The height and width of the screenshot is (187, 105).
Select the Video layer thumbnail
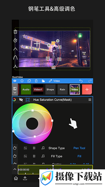click(75, 89)
